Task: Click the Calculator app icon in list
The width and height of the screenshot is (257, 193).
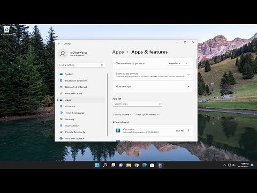Action: pos(118,131)
